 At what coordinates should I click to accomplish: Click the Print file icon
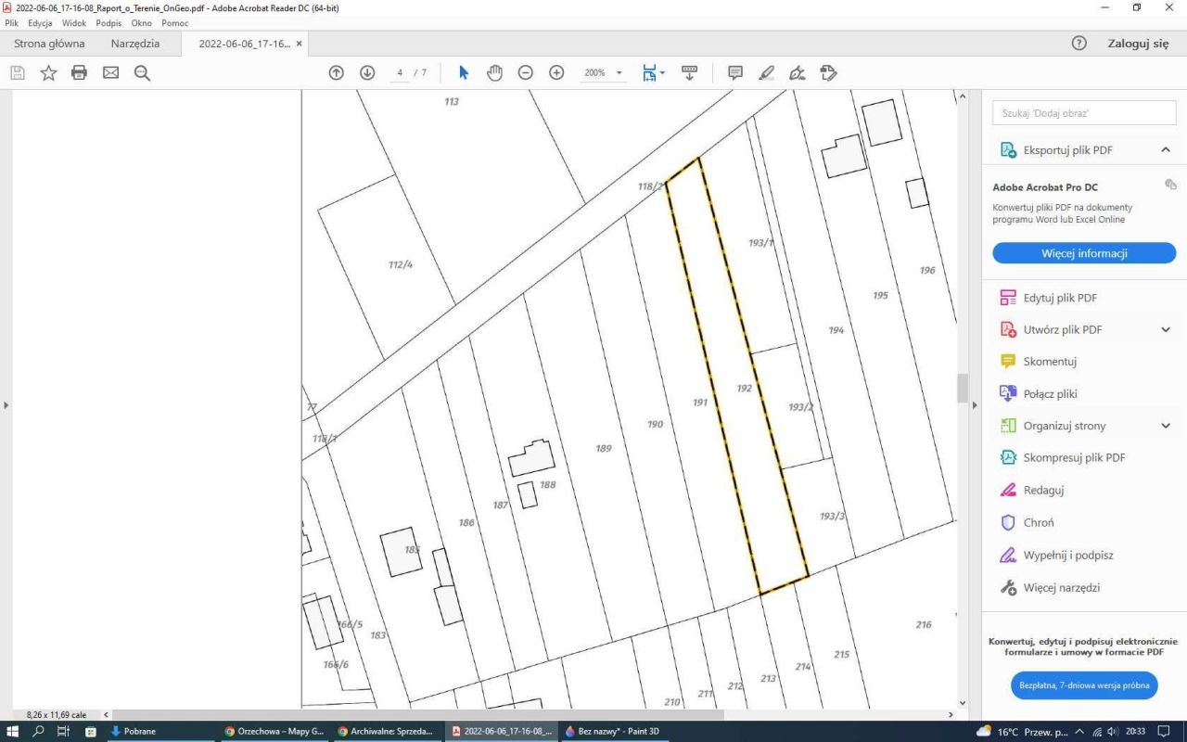(79, 72)
